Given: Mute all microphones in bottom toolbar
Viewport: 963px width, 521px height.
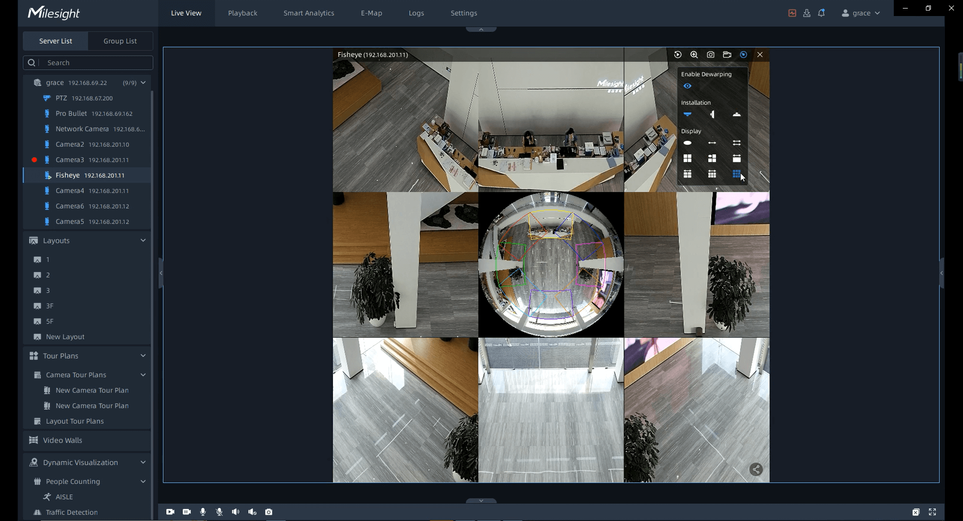Looking at the screenshot, I should point(219,512).
